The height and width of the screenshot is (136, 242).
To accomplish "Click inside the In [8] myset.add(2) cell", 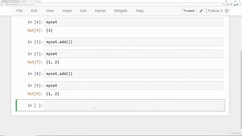I will click(134, 74).
